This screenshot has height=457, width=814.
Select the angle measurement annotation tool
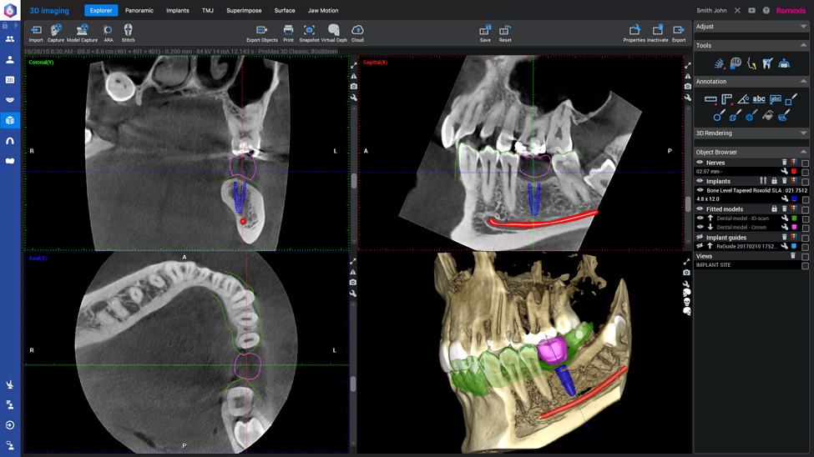pyautogui.click(x=743, y=99)
